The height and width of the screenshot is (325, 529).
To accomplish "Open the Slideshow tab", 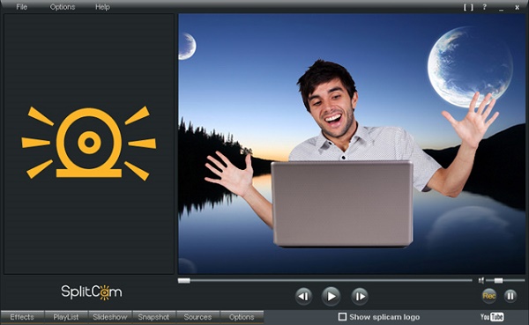I will coord(110,317).
